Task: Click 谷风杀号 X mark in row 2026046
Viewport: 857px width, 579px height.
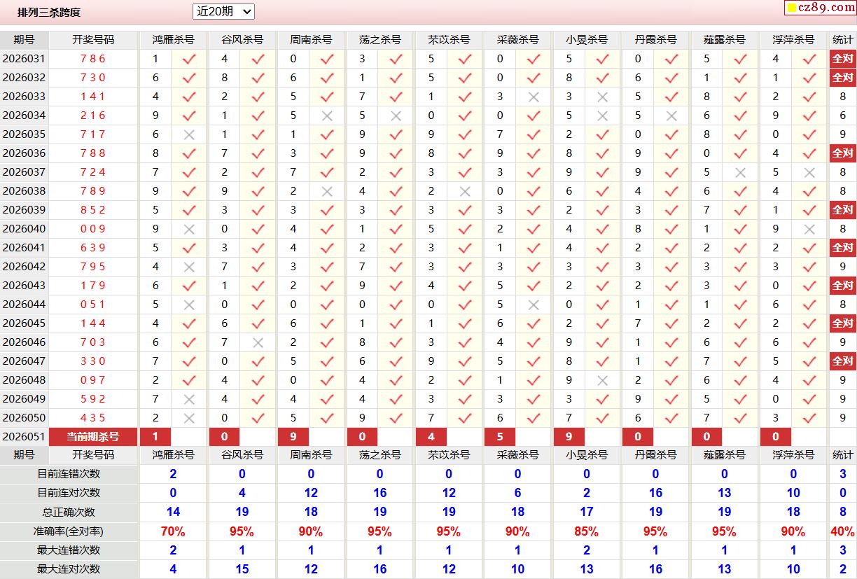Action: [x=258, y=342]
